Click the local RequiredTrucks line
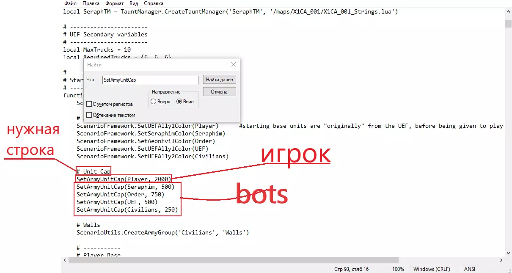This screenshot has width=512, height=273. pyautogui.click(x=117, y=57)
